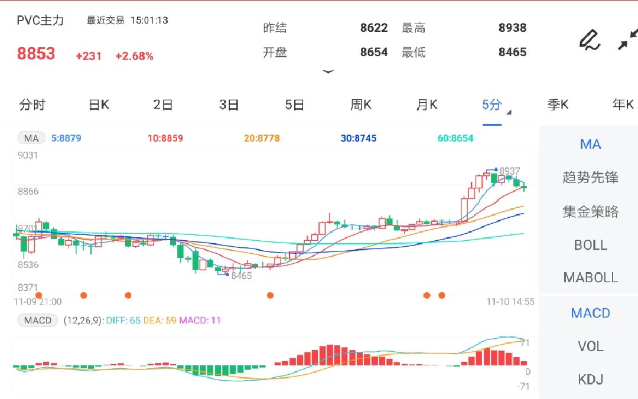This screenshot has height=399, width=638.
Task: Select the 3日 chart tab
Action: pos(229,105)
